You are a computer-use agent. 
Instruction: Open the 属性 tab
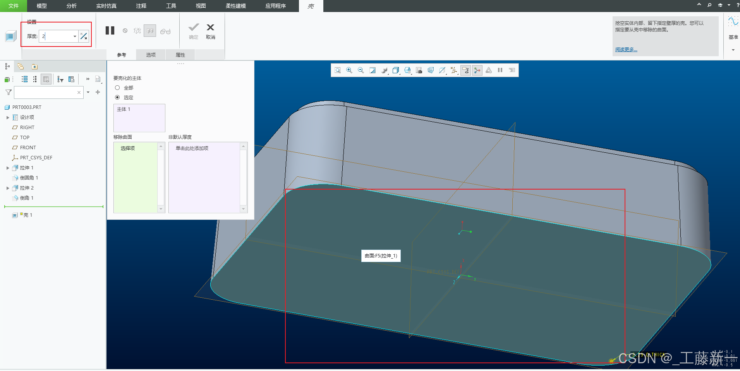tap(180, 55)
